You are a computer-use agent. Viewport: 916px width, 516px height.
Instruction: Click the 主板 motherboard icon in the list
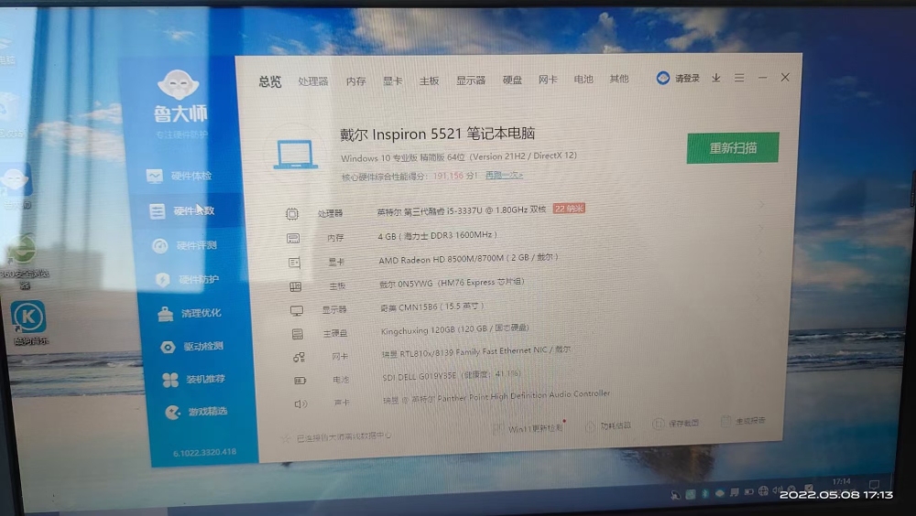[x=296, y=286]
